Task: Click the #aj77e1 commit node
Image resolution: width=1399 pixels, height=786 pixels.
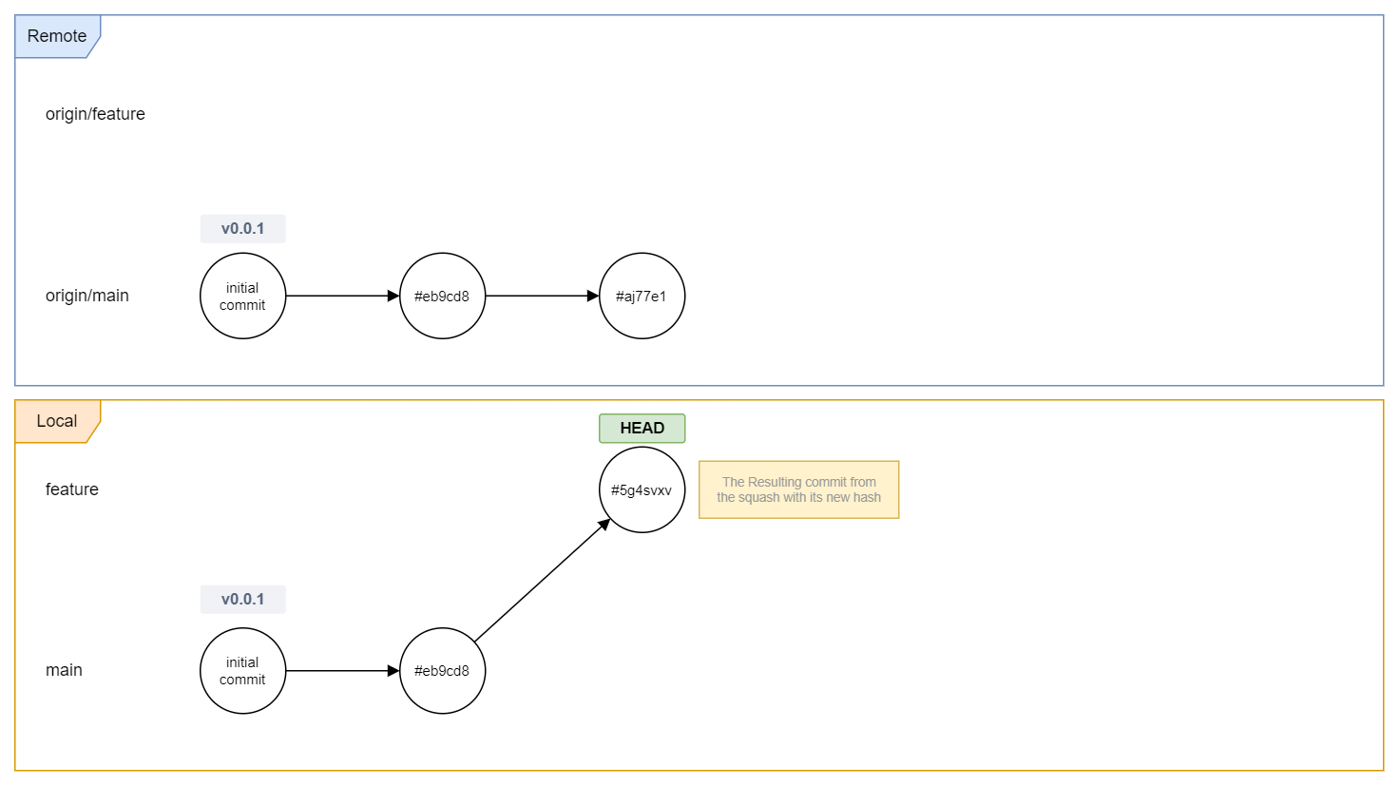Action: [642, 296]
